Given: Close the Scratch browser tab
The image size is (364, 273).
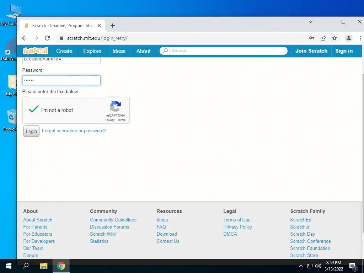Looking at the screenshot, I should click(99, 26).
